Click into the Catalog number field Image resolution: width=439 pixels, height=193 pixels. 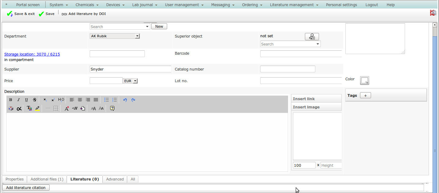[x=287, y=69]
